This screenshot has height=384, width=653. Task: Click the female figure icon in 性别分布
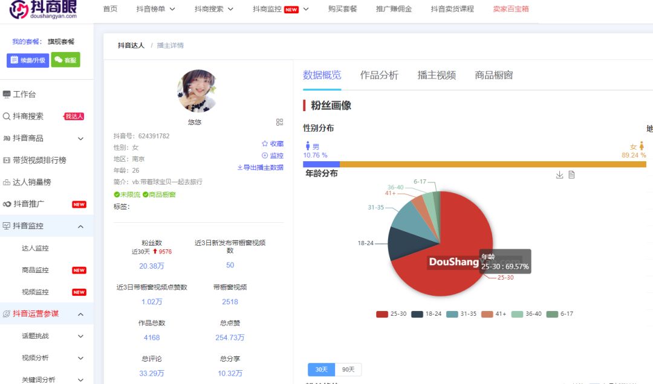[642, 146]
